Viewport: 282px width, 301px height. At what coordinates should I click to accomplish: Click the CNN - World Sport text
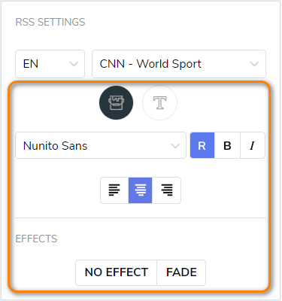click(150, 64)
